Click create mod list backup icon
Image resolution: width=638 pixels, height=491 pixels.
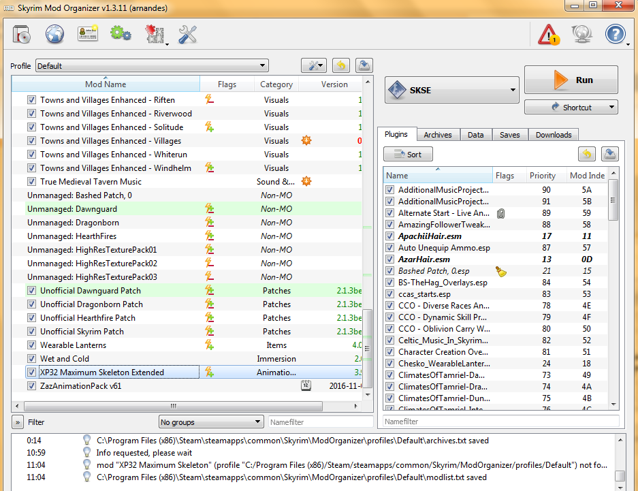point(364,65)
